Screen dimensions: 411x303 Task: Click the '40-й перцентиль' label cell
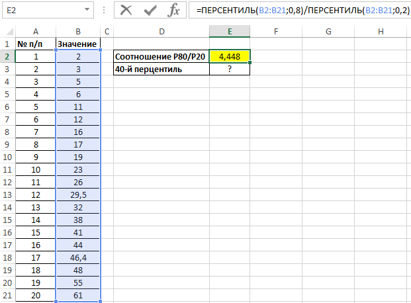[161, 69]
